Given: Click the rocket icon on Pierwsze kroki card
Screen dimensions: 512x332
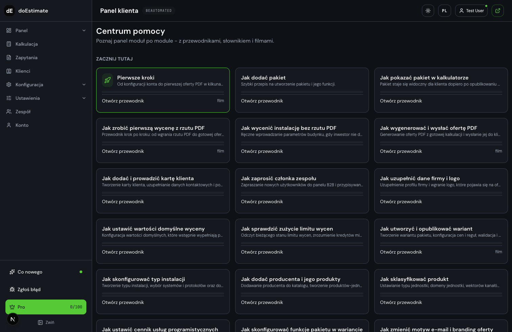Looking at the screenshot, I should (107, 80).
